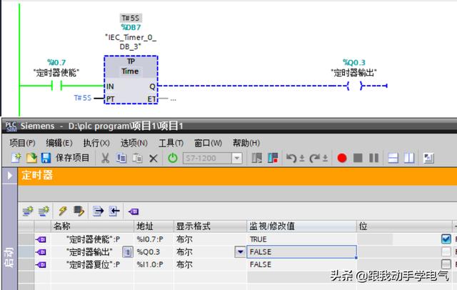
Task: Click the purple tag icon in 定时器使能 row
Action: [41, 239]
